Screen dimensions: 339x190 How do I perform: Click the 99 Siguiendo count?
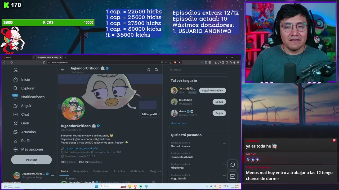[68, 162]
